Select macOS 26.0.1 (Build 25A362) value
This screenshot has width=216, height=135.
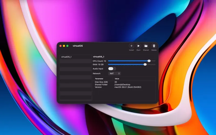point(128,87)
